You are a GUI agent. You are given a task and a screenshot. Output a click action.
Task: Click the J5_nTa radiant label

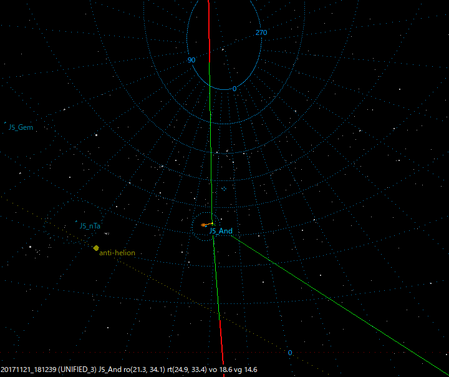tap(90, 226)
